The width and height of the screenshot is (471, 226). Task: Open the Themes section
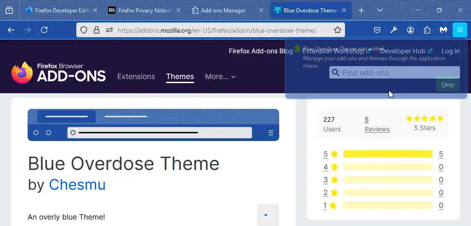(180, 77)
